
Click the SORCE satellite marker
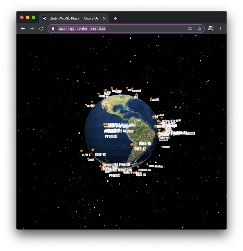point(162,147)
